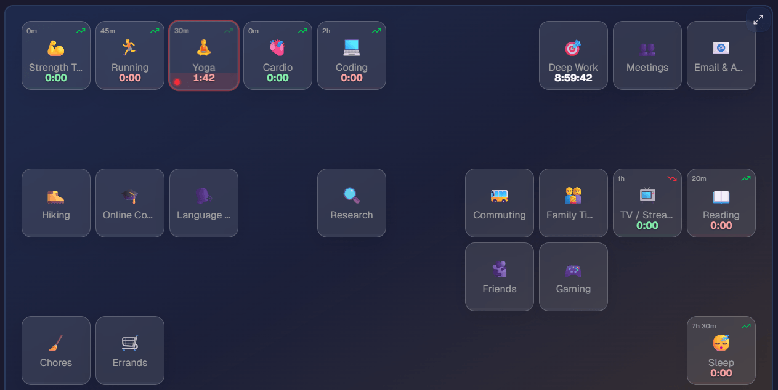This screenshot has height=390, width=778.
Task: Click the 45m goal on Running tile
Action: coord(108,31)
